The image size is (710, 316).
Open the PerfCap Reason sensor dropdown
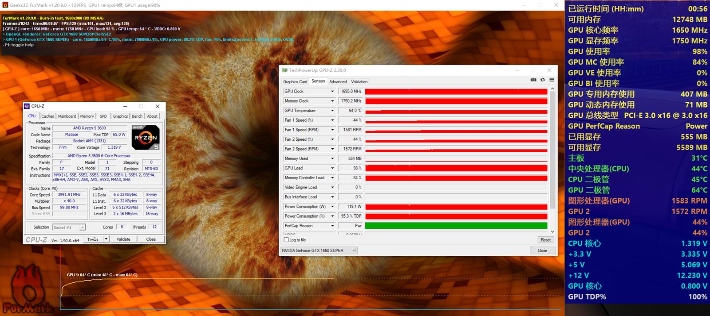[332, 226]
